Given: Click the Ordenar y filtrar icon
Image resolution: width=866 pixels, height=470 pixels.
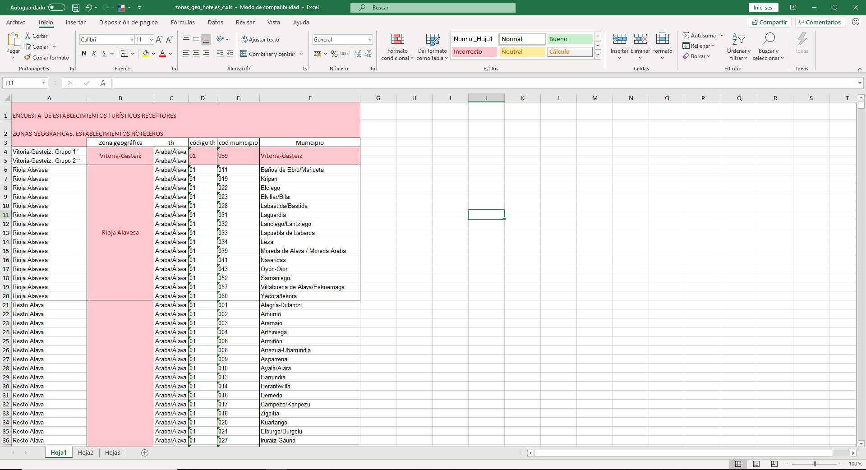Looking at the screenshot, I should [x=738, y=40].
